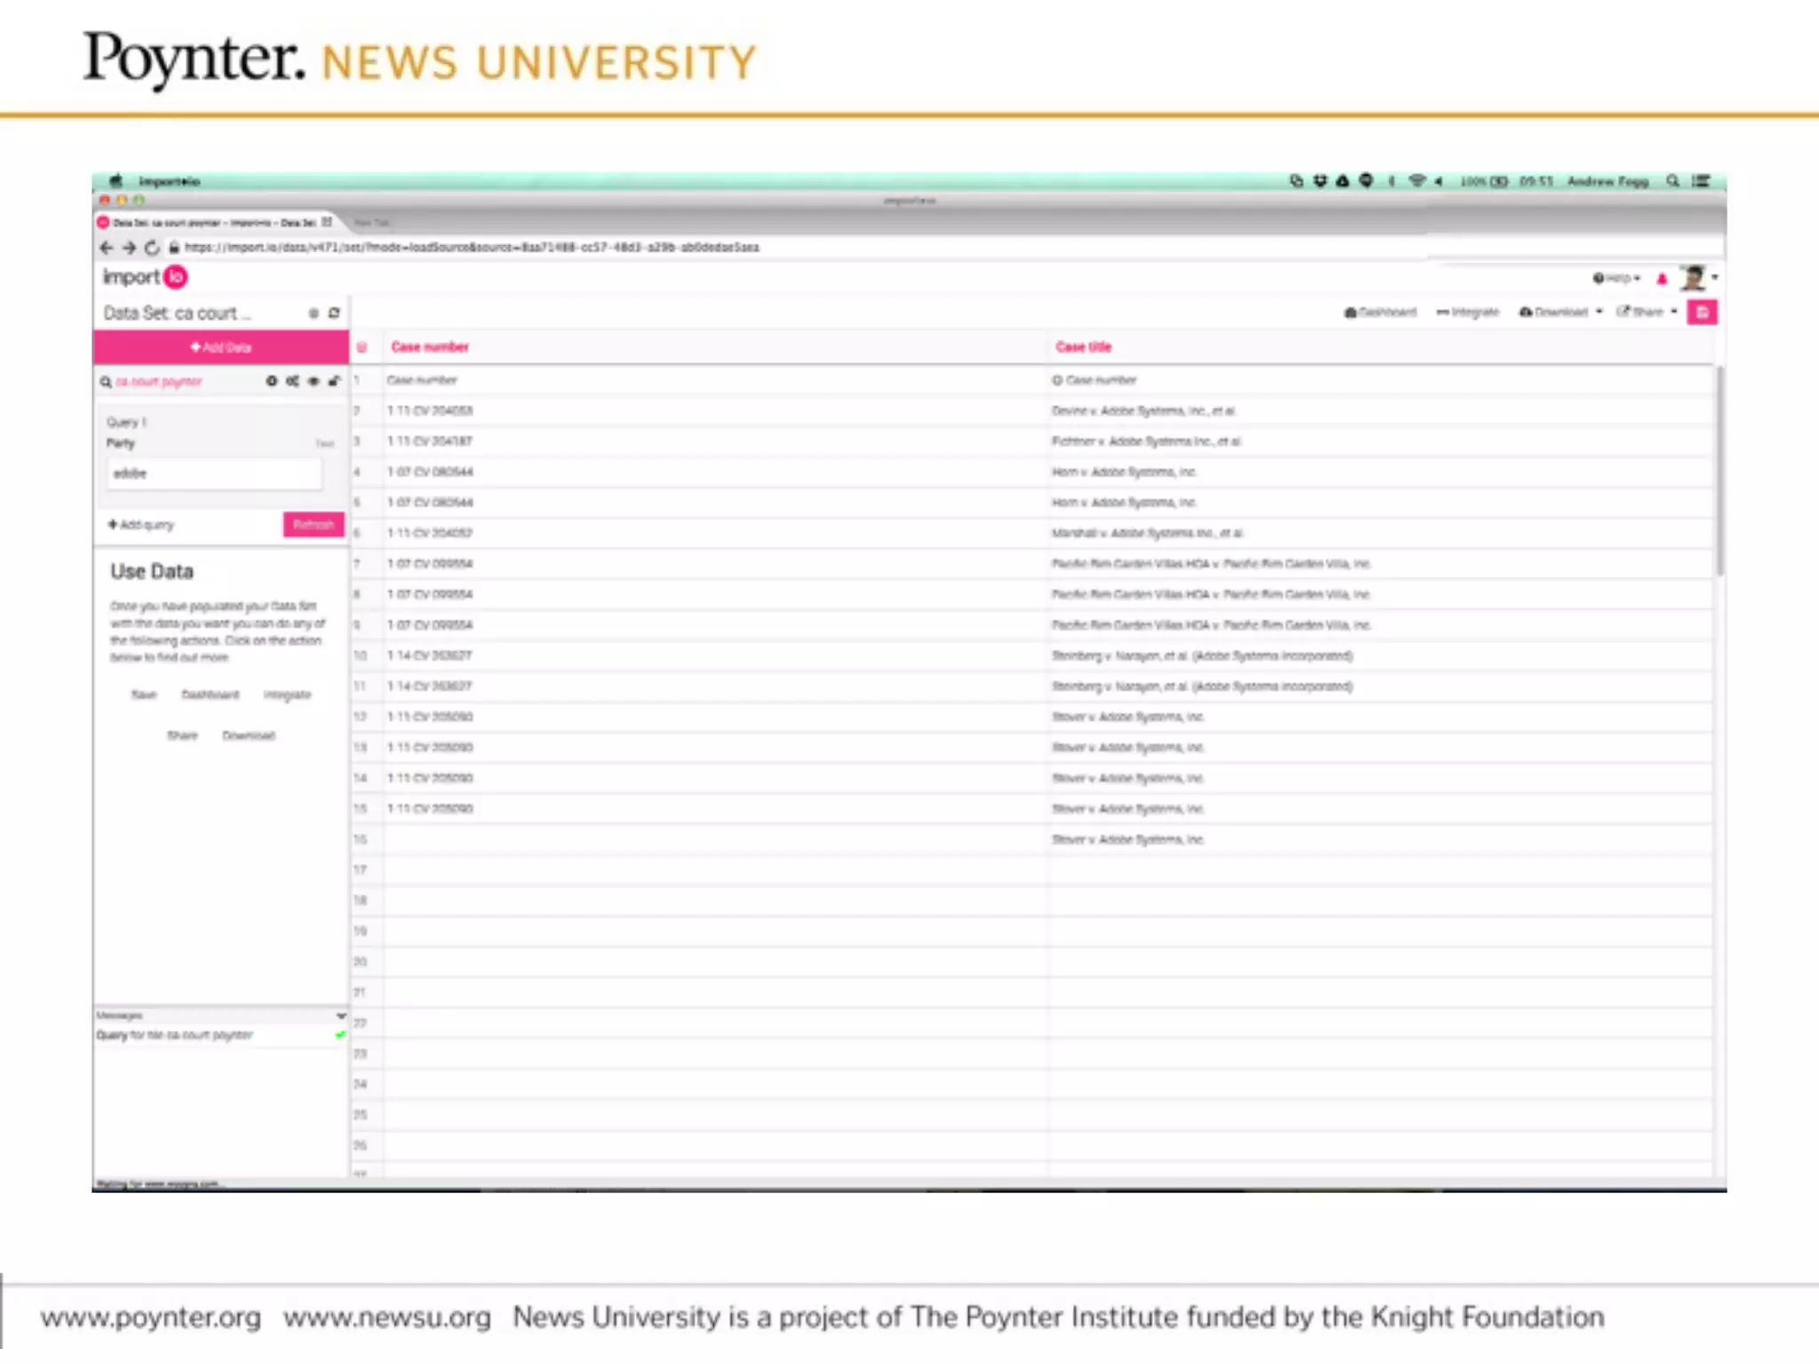The height and width of the screenshot is (1364, 1819).
Task: Click the gear settings icon beside source name
Action: click(271, 381)
